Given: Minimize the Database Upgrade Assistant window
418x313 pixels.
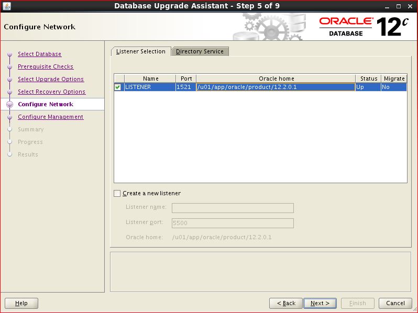Looking at the screenshot, I should pyautogui.click(x=386, y=6).
